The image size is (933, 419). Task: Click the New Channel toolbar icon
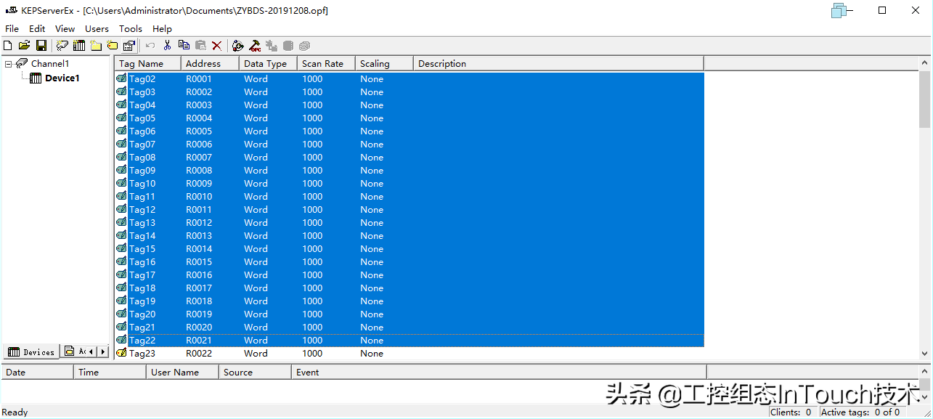[62, 46]
